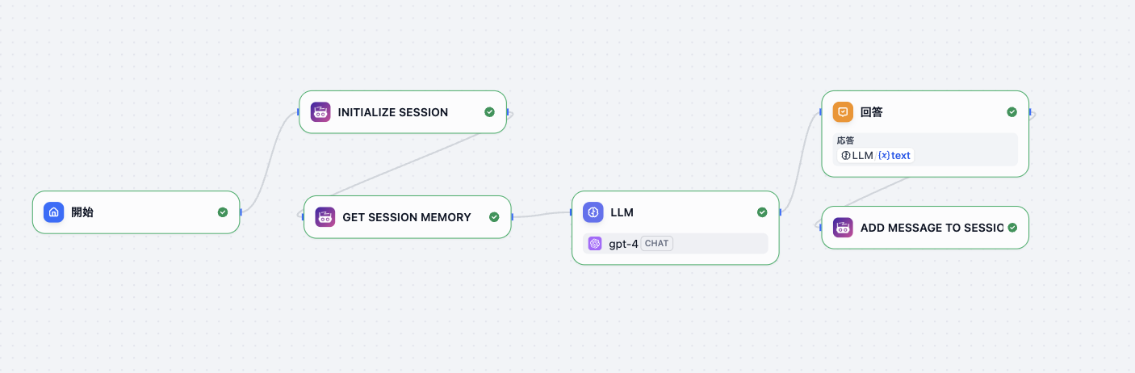This screenshot has height=373, width=1135.
Task: Click the home icon on the 開始 node
Action: click(53, 212)
